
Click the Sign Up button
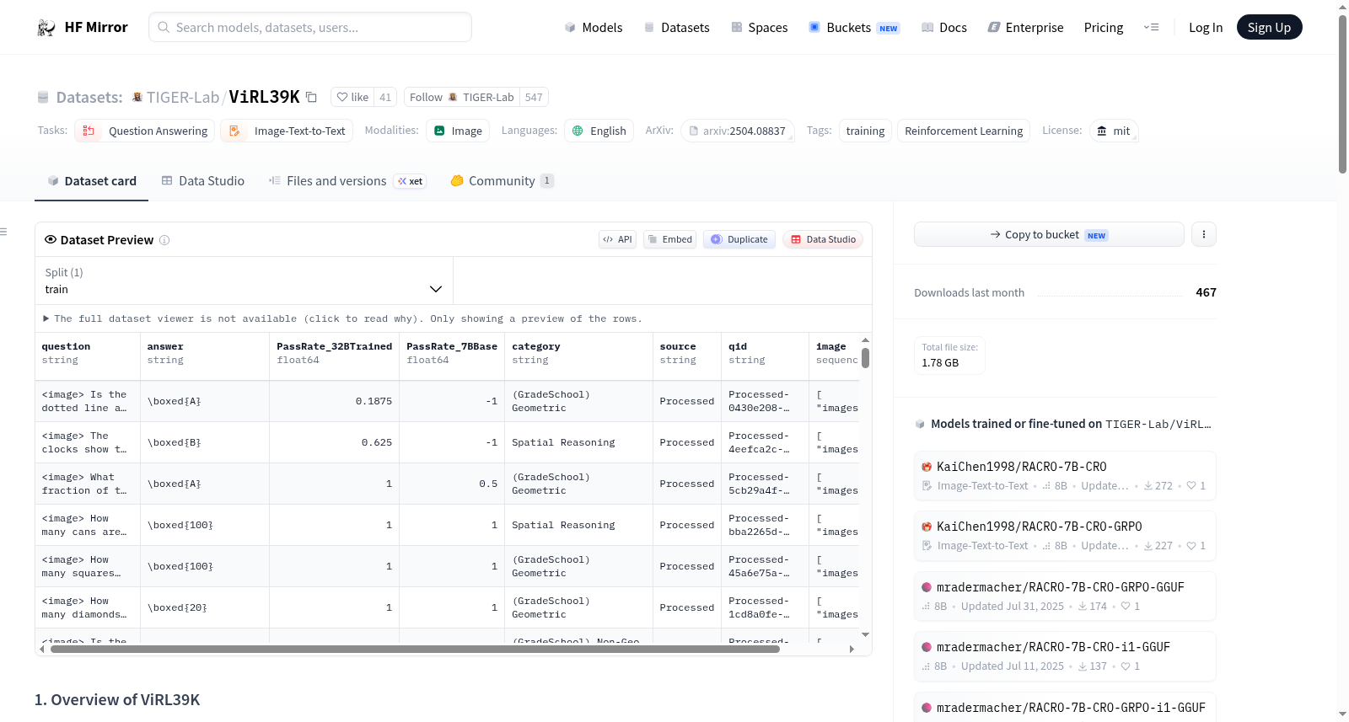tap(1269, 27)
